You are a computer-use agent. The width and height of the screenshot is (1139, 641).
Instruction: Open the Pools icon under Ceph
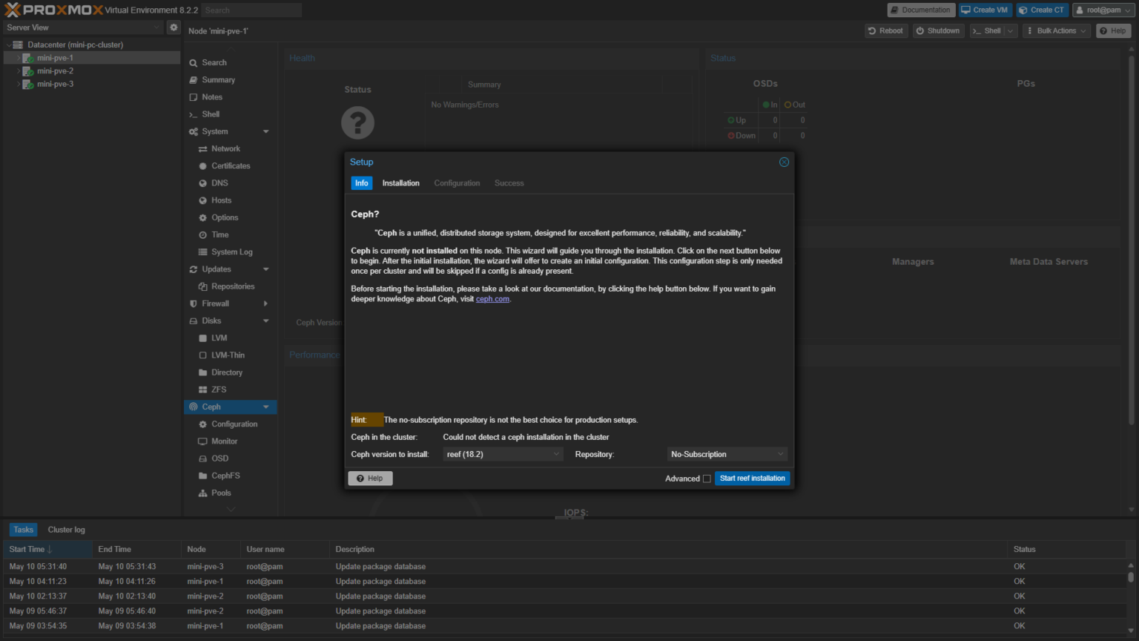204,493
